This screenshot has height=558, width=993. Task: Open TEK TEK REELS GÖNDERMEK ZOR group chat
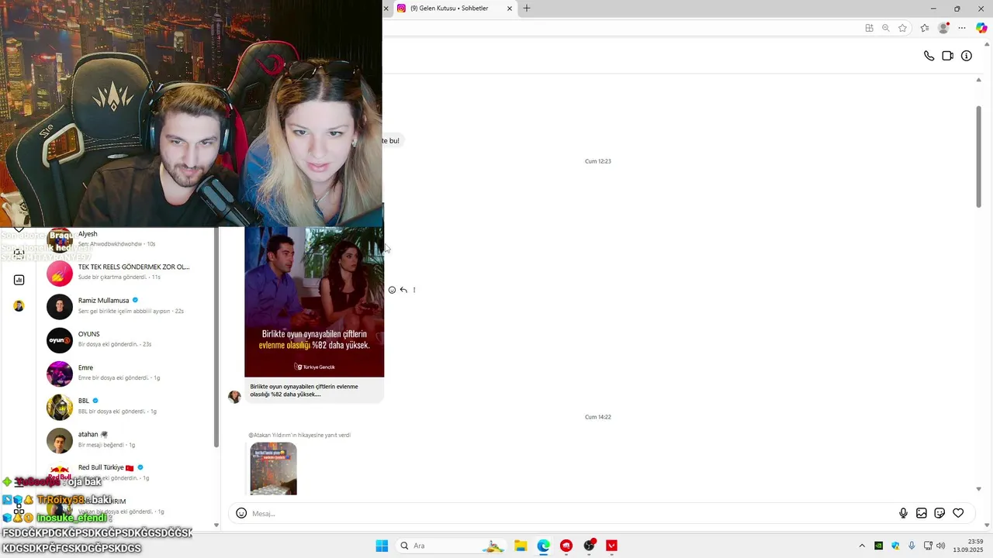(x=128, y=273)
